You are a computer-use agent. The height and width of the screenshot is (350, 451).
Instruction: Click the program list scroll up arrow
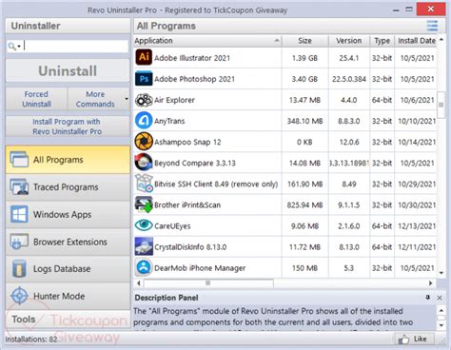click(x=441, y=40)
